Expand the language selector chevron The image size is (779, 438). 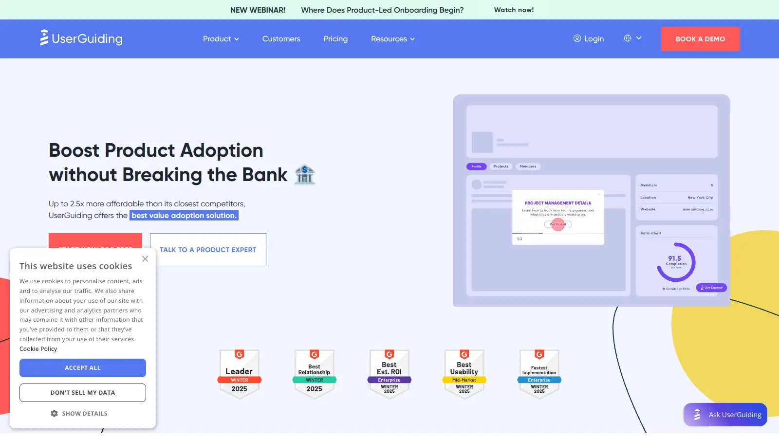click(639, 37)
